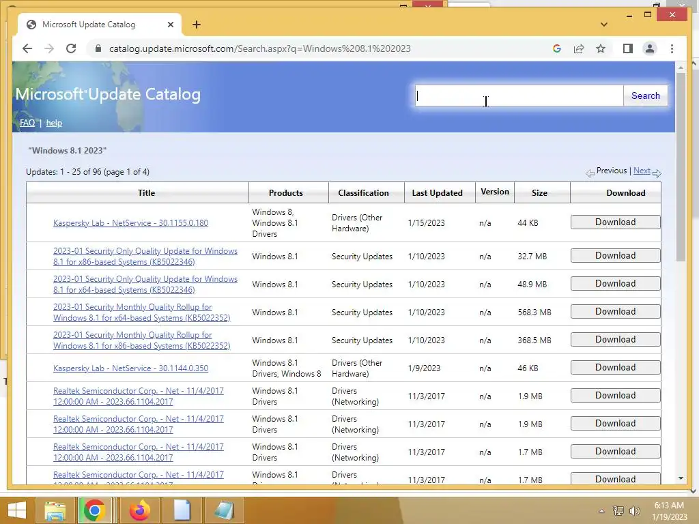This screenshot has height=524, width=699.
Task: Open the help link
Action: pyautogui.click(x=54, y=123)
